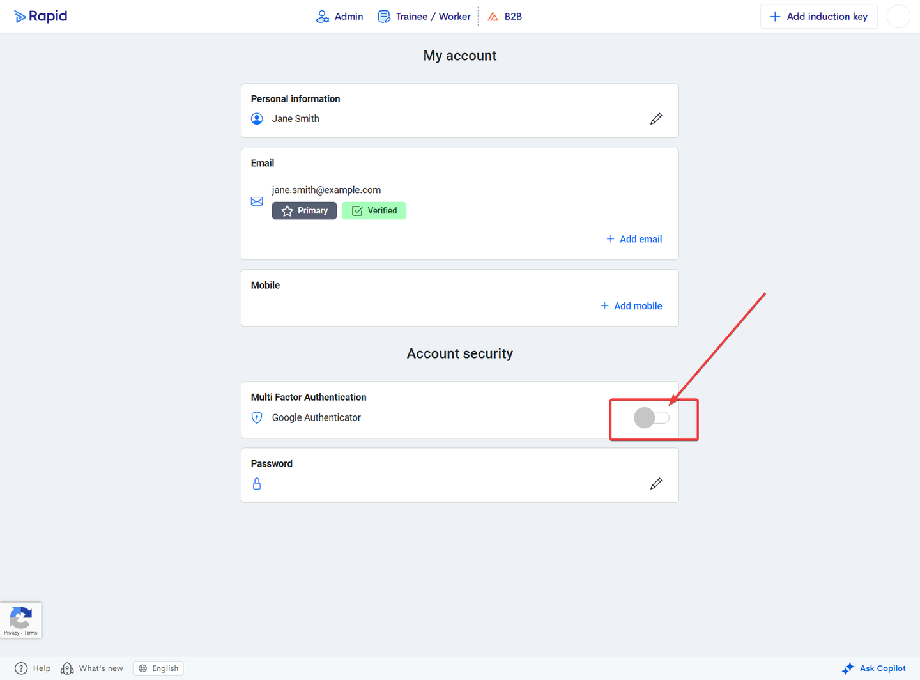Open the English language selector
920x680 pixels.
(158, 668)
